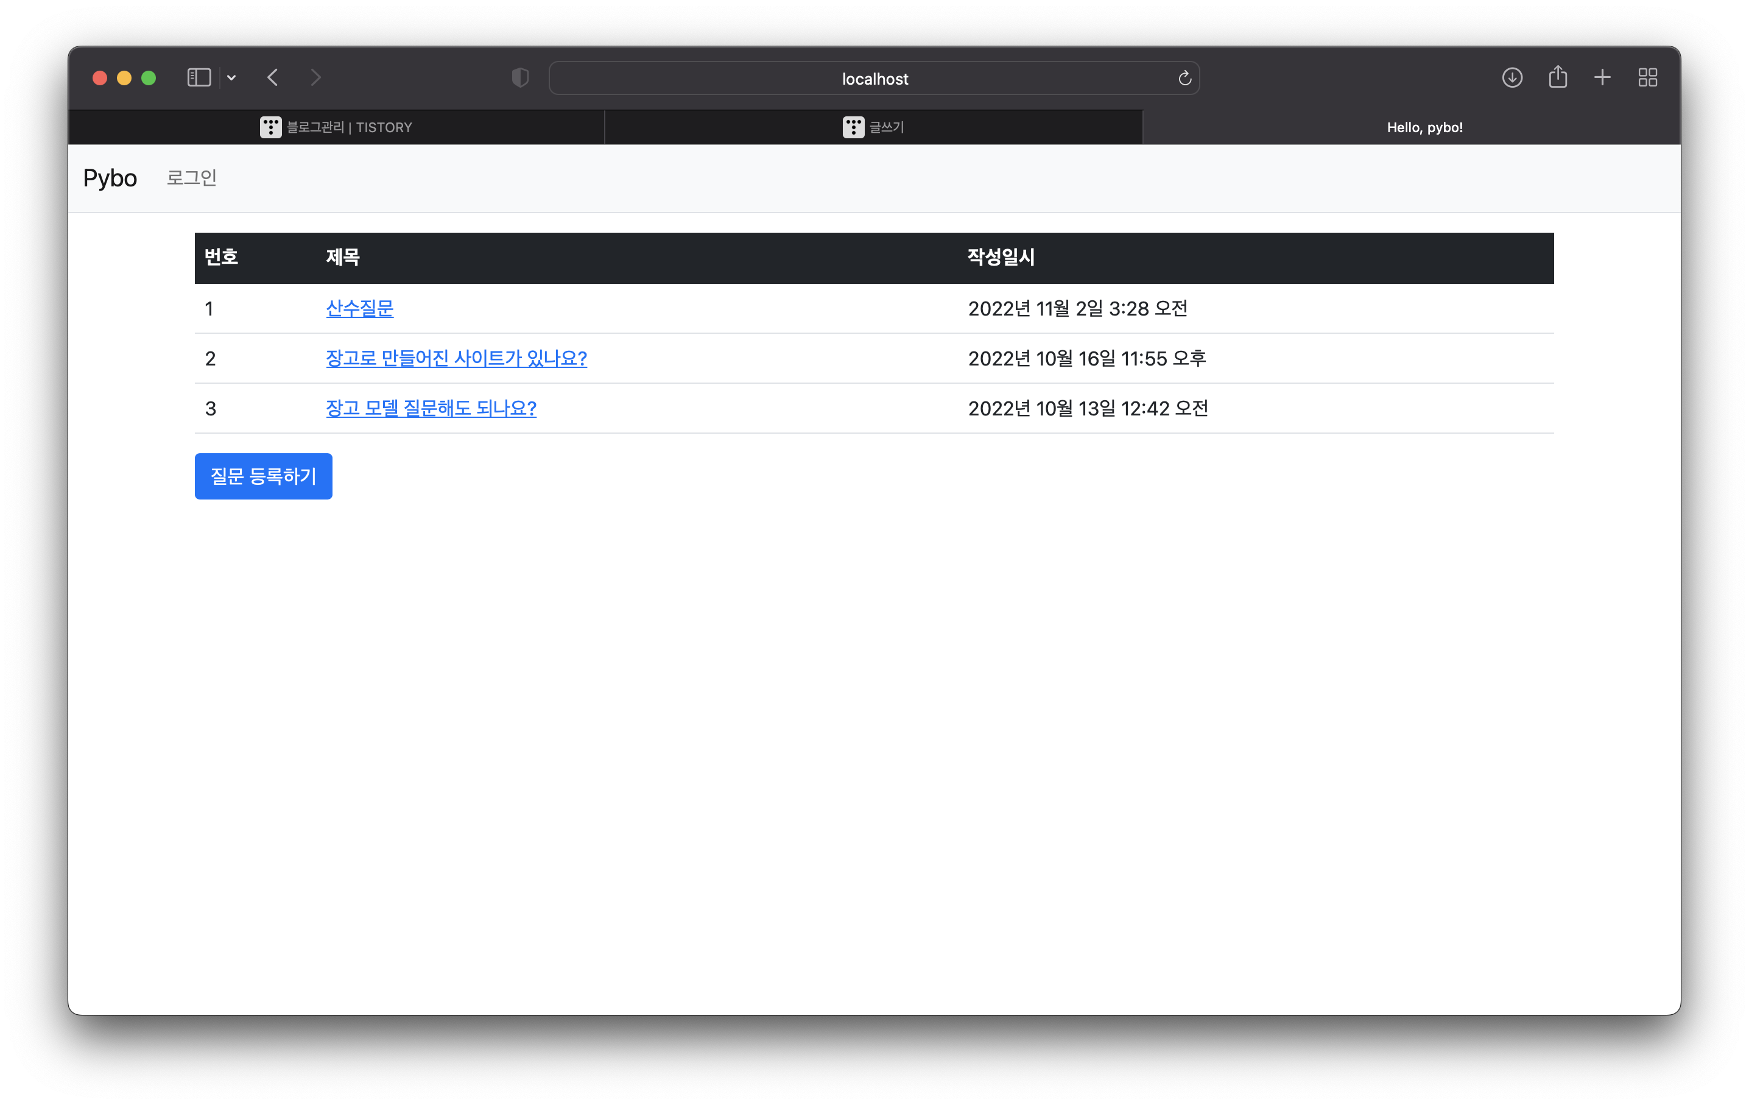1749x1105 pixels.
Task: Open the 로그인 navigation link
Action: [x=192, y=178]
